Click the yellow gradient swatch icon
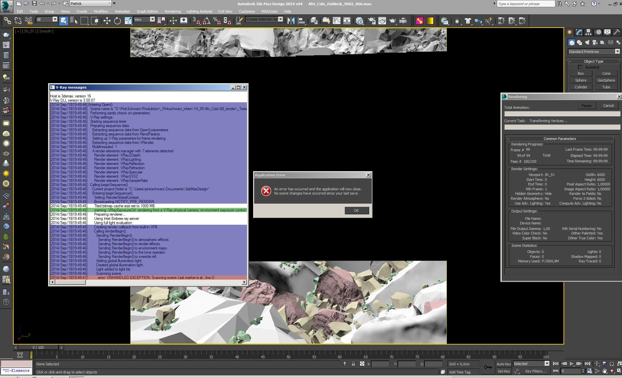Screen dimensions: 622x378 point(430,21)
